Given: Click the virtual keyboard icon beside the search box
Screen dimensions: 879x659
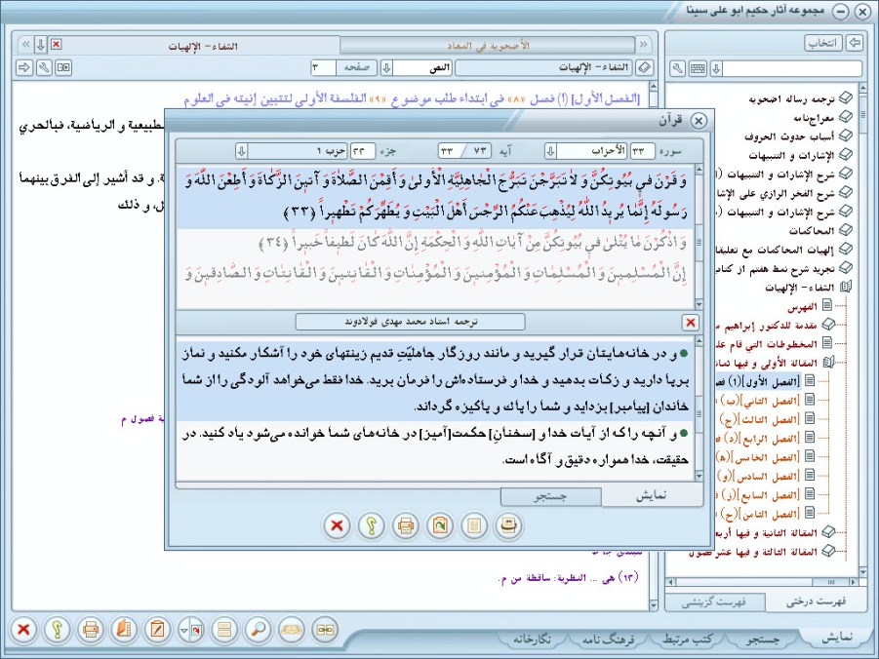Looking at the screenshot, I should click(x=697, y=68).
